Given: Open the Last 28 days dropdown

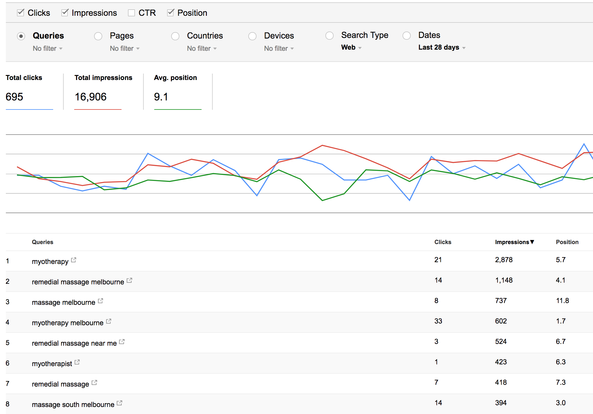Looking at the screenshot, I should click(x=442, y=47).
